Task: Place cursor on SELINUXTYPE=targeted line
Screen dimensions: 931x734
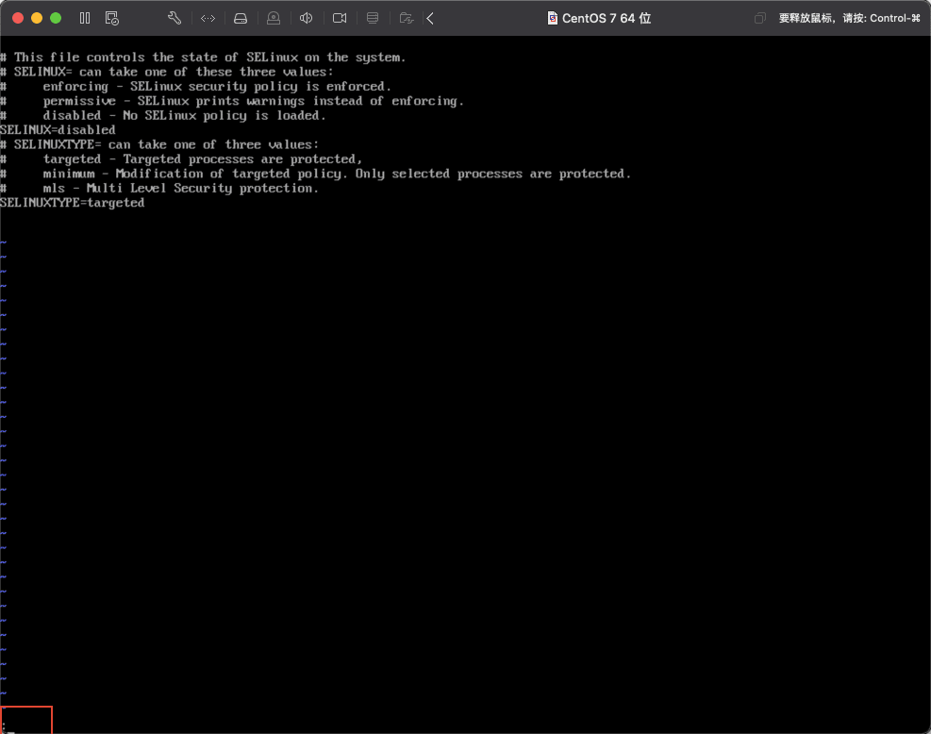Action: pyautogui.click(x=72, y=203)
